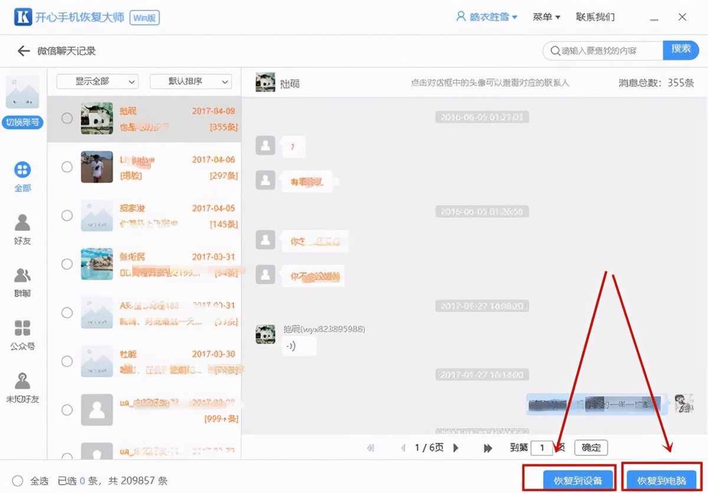Go back using the left arrow
708x493 pixels.
(x=23, y=51)
